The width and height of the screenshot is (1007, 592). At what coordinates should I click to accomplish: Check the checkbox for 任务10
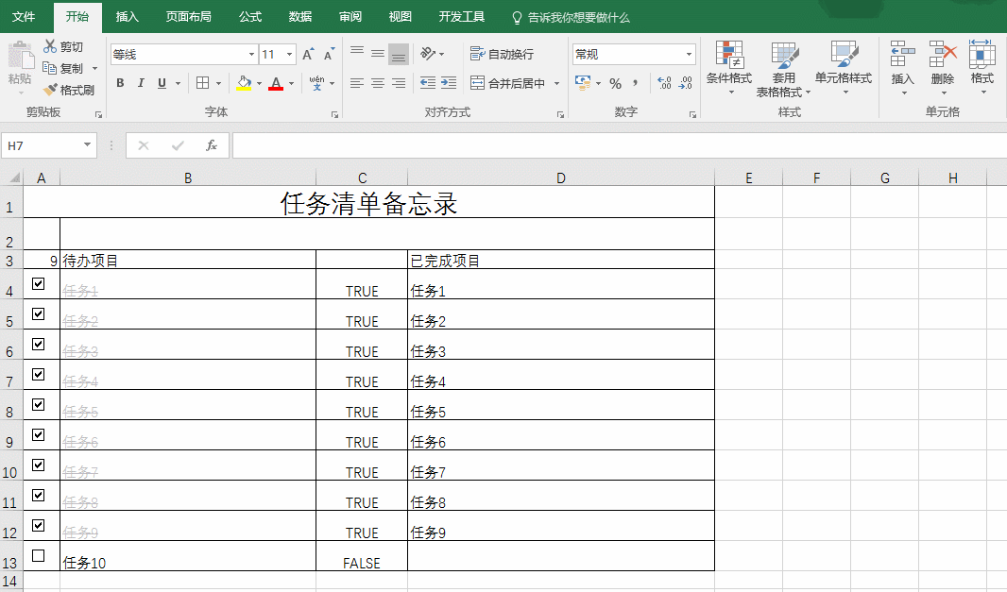pyautogui.click(x=39, y=555)
